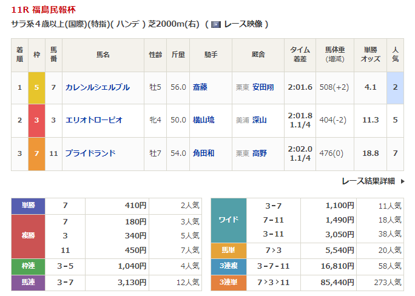Click the 馬名 column header

click(x=103, y=55)
